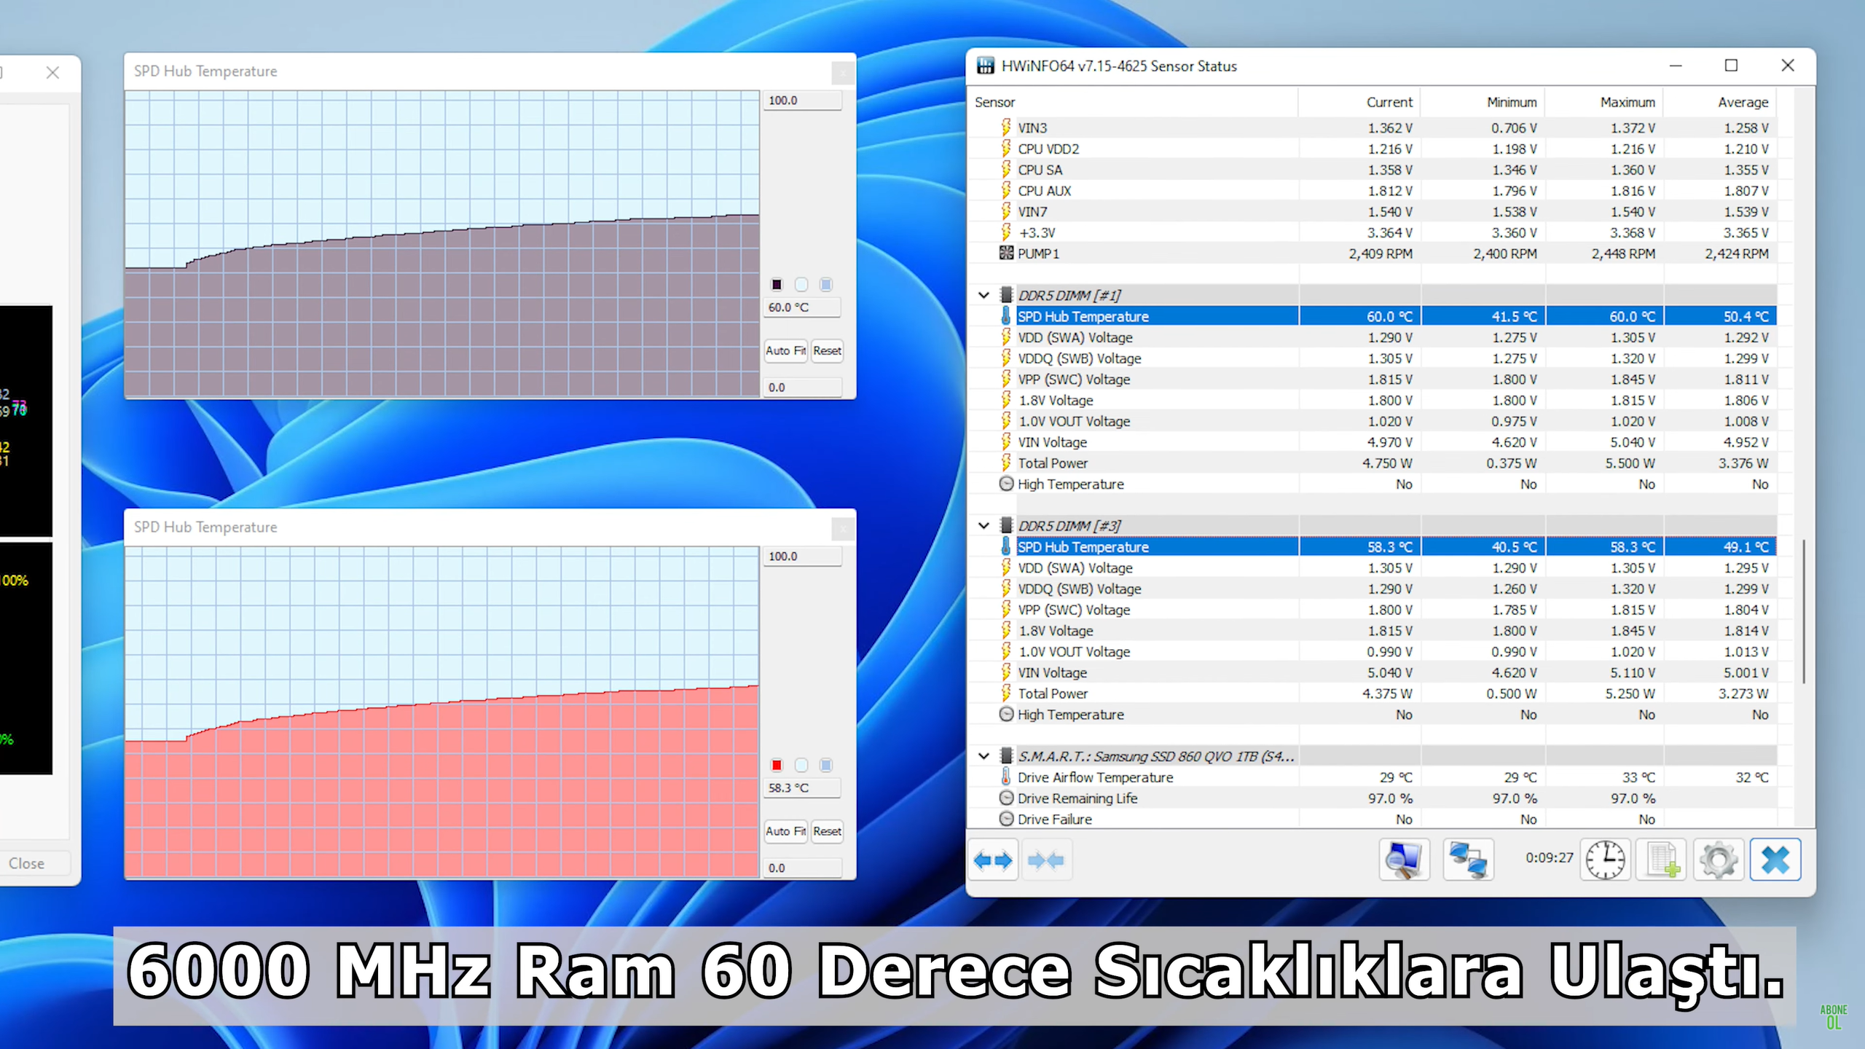Open the sensor monitor magnifier icon
Image resolution: width=1865 pixels, height=1049 pixels.
1404,860
